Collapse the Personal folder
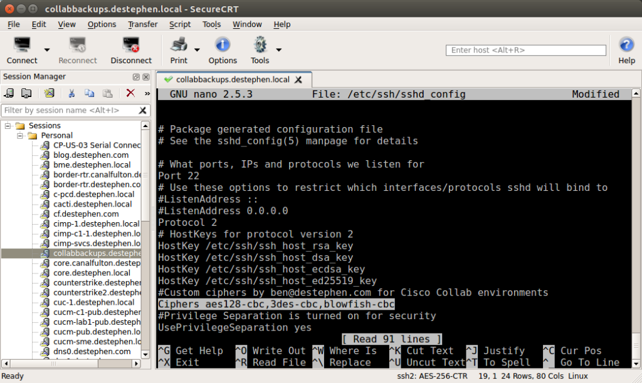Image resolution: width=642 pixels, height=383 pixels. click(20, 135)
